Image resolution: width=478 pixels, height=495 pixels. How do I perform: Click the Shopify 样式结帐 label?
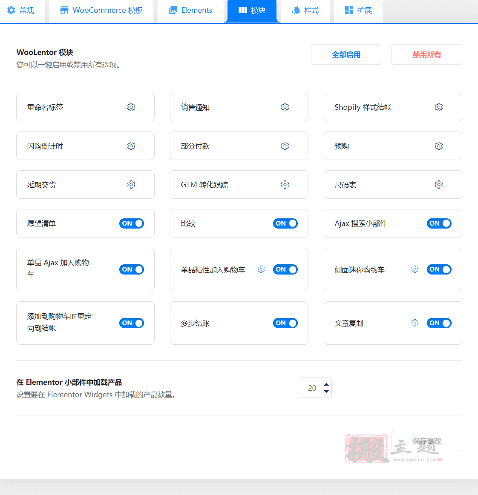click(363, 107)
